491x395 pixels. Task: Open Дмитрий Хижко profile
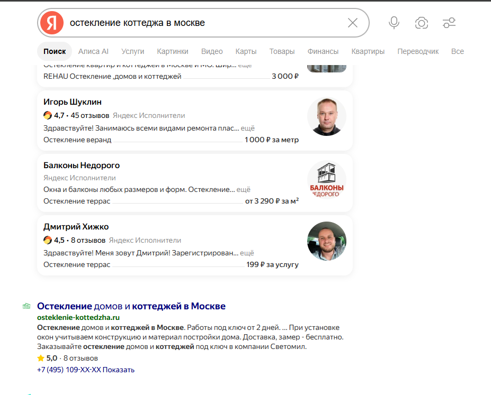click(76, 226)
